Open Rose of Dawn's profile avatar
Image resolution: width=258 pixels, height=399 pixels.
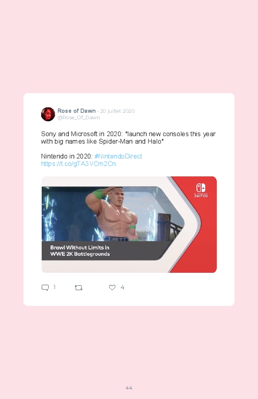[48, 114]
